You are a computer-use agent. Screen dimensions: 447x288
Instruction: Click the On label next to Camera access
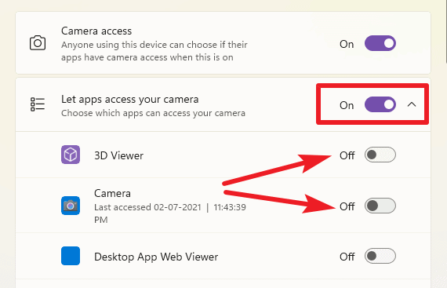click(347, 44)
